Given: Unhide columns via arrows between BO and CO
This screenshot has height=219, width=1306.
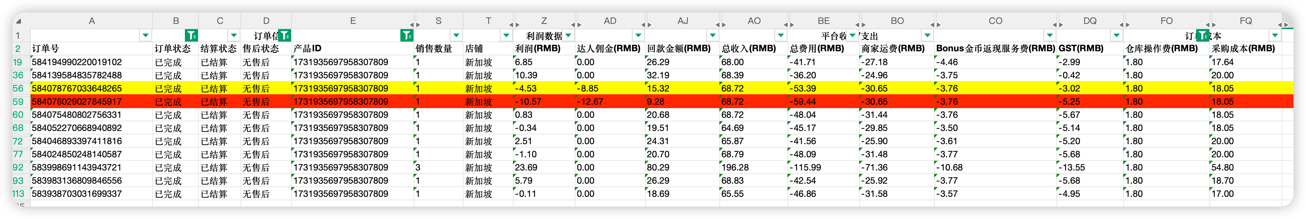Looking at the screenshot, I should pos(936,24).
